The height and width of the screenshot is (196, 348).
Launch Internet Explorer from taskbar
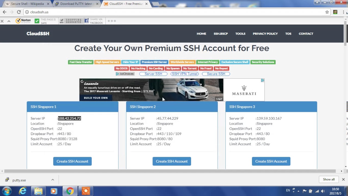23,191
